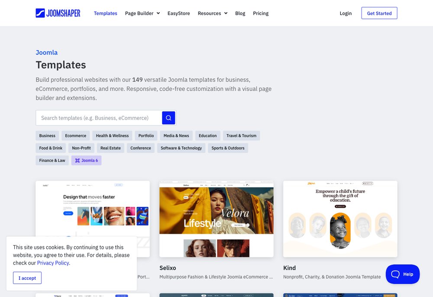Accept cookies with I accept button

(x=27, y=278)
